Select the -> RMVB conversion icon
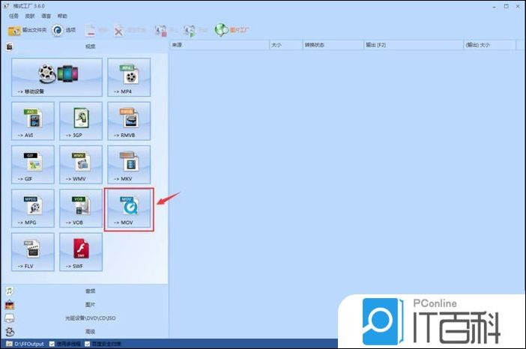526x349 pixels. (129, 121)
